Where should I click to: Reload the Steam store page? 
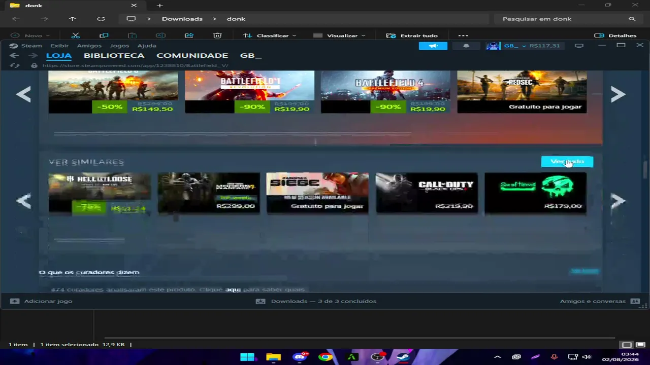[15, 65]
